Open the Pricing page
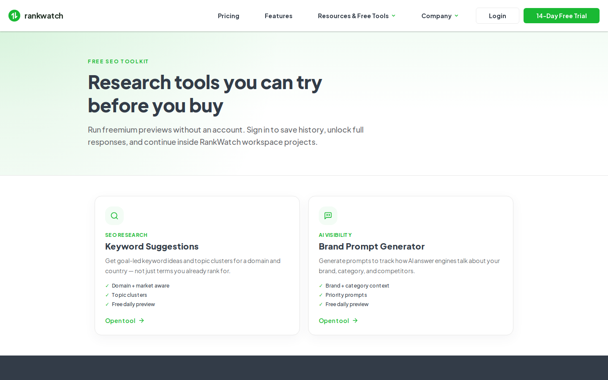Viewport: 608px width, 380px height. [x=228, y=16]
